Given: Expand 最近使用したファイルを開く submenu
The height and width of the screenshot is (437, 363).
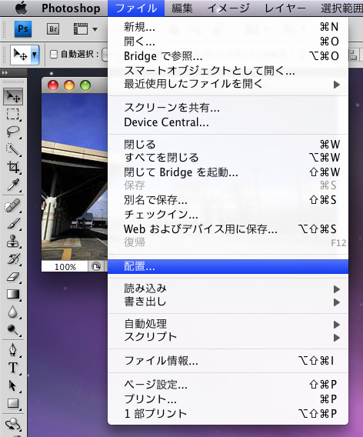Looking at the screenshot, I should tap(337, 84).
